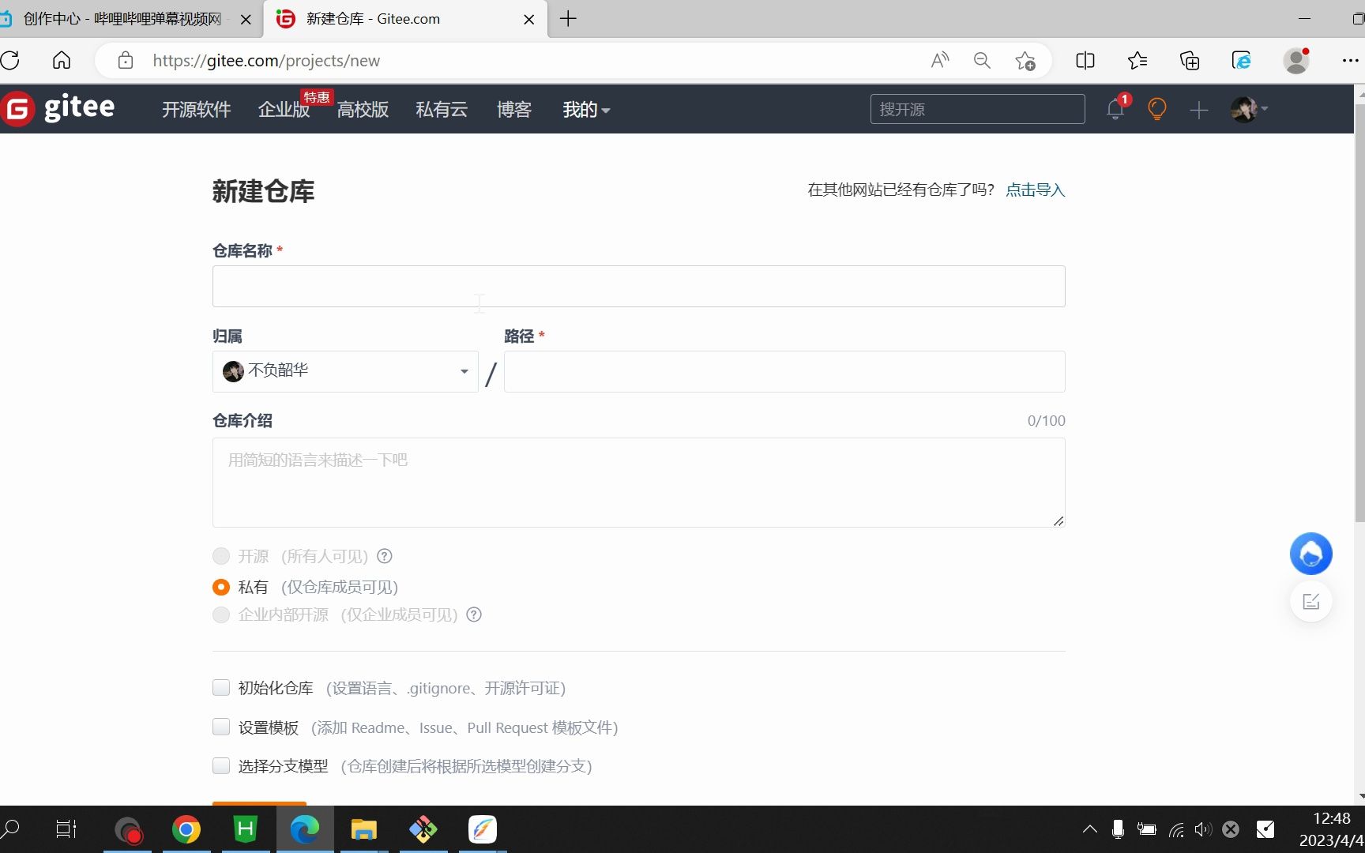Check the 选择分支模型 checkbox

[221, 765]
